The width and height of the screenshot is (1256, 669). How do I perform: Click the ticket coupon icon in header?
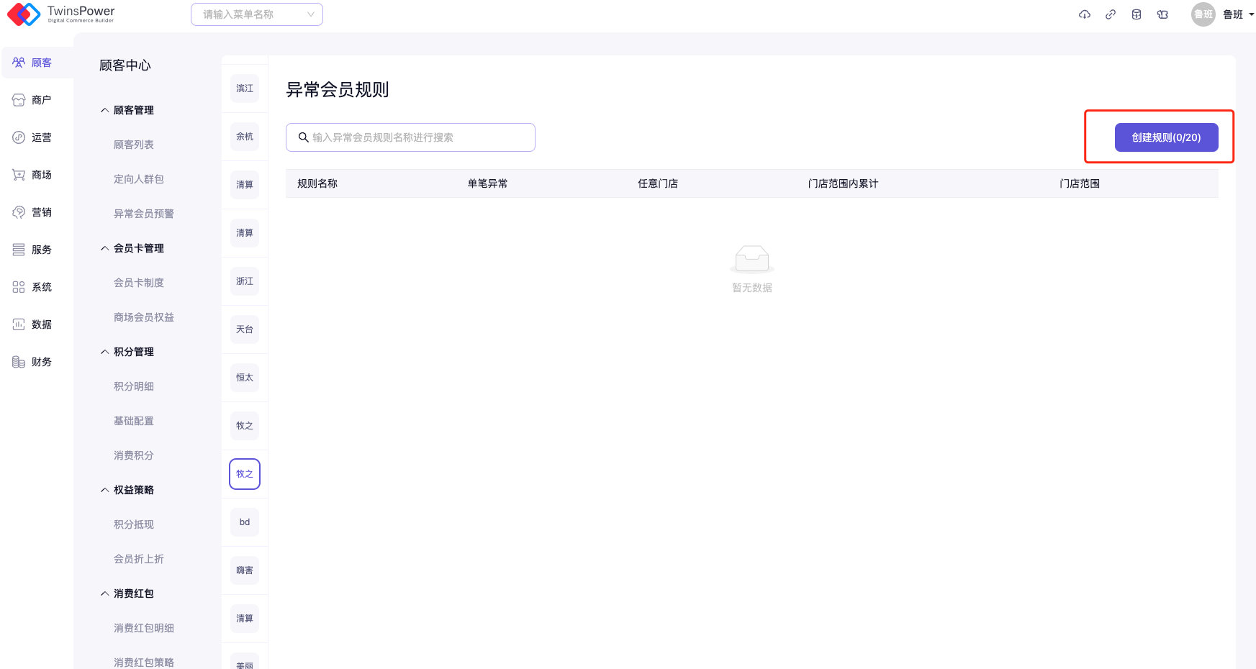click(x=1162, y=14)
